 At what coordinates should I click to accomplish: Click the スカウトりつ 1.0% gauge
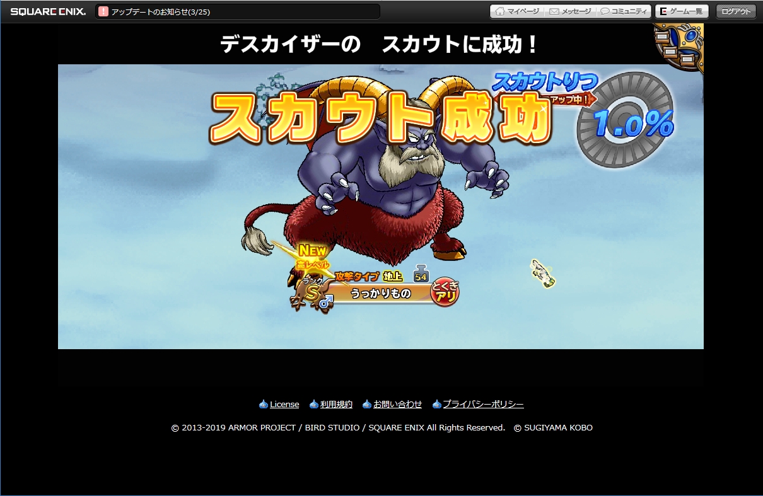click(x=624, y=121)
